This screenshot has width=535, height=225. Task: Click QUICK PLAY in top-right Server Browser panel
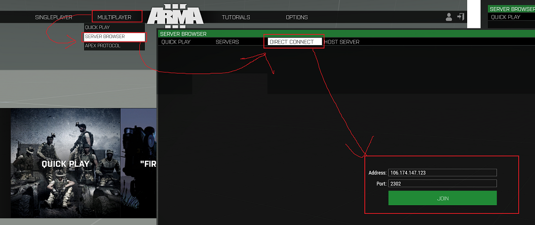coord(506,17)
